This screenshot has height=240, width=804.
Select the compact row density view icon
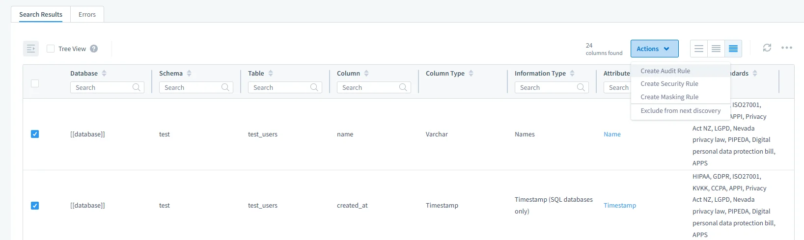point(733,49)
